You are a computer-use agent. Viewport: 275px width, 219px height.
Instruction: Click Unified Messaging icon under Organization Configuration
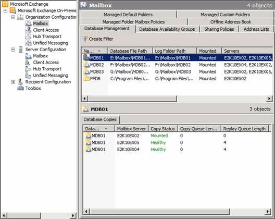(x=28, y=43)
